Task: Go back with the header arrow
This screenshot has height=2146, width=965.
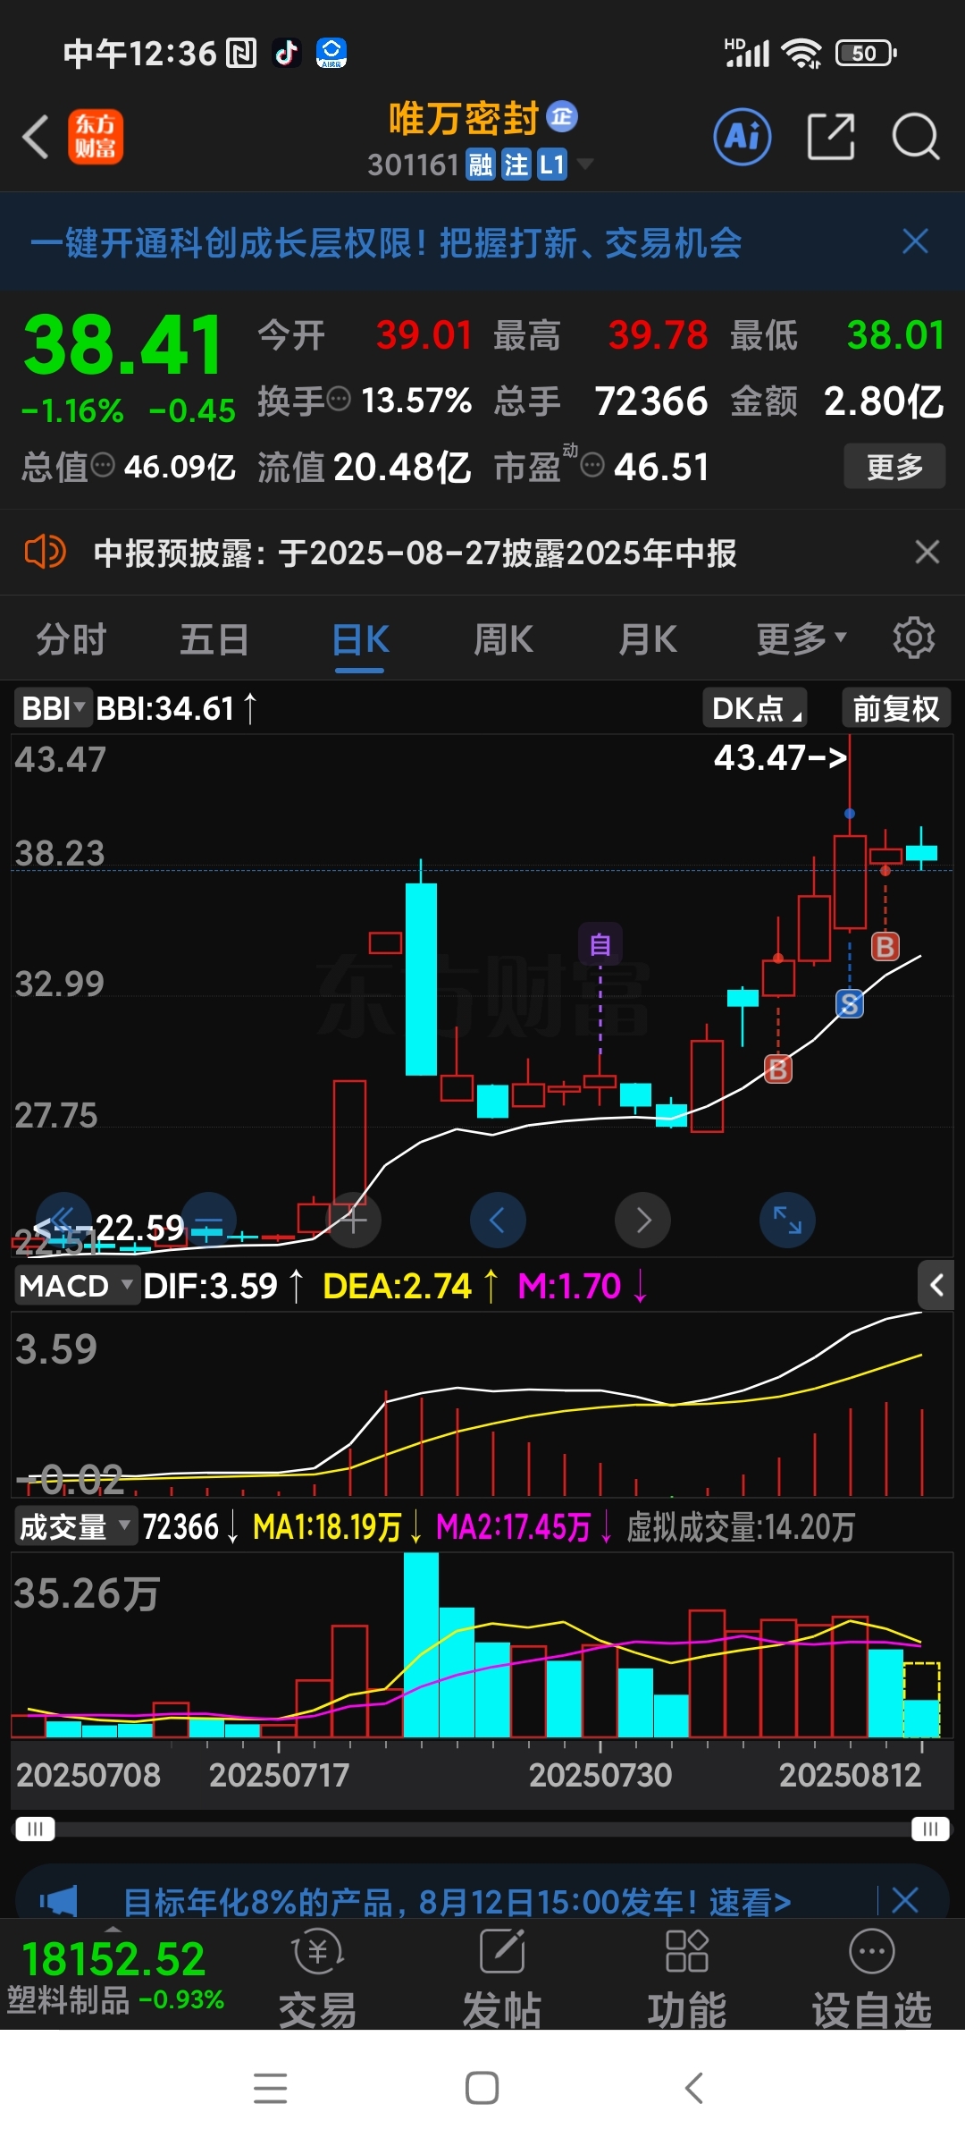Action: pyautogui.click(x=36, y=138)
